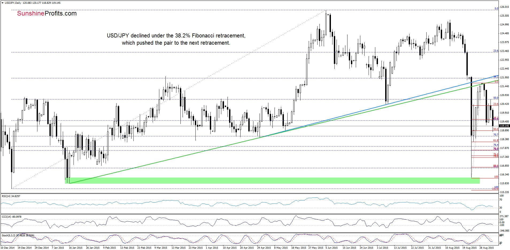The width and height of the screenshot is (510, 250).
Task: Click the 115.830 price axis label
Action: [504, 183]
